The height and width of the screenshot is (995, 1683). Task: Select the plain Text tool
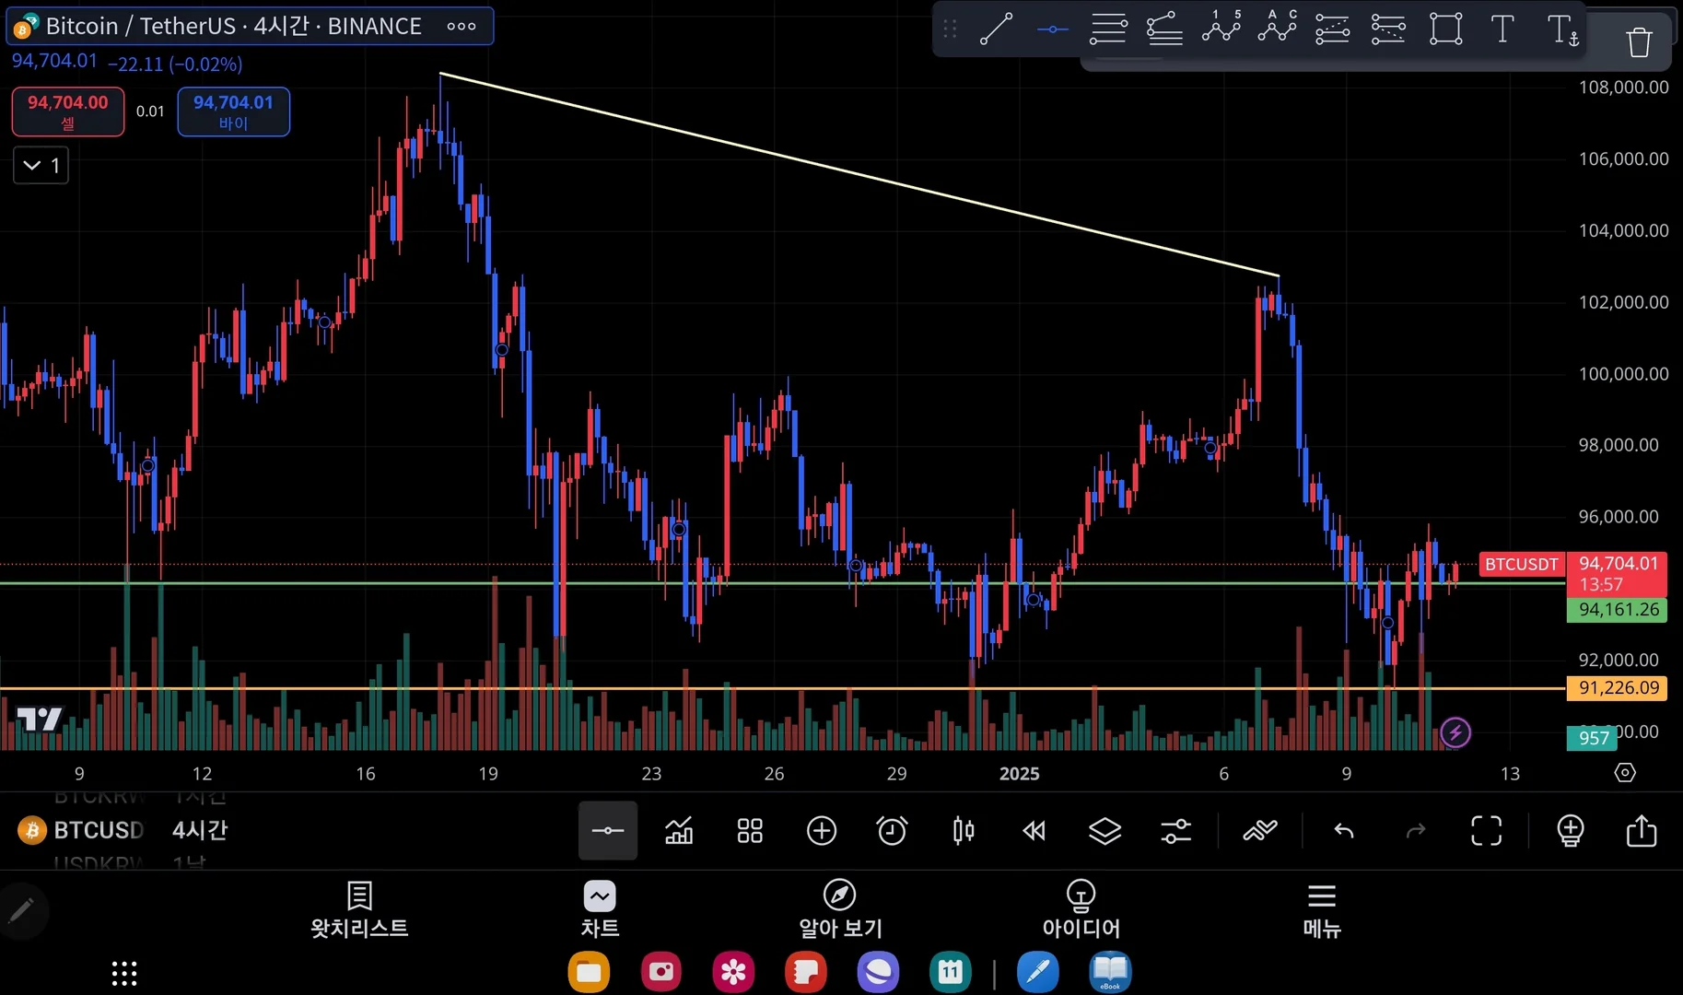[1502, 29]
